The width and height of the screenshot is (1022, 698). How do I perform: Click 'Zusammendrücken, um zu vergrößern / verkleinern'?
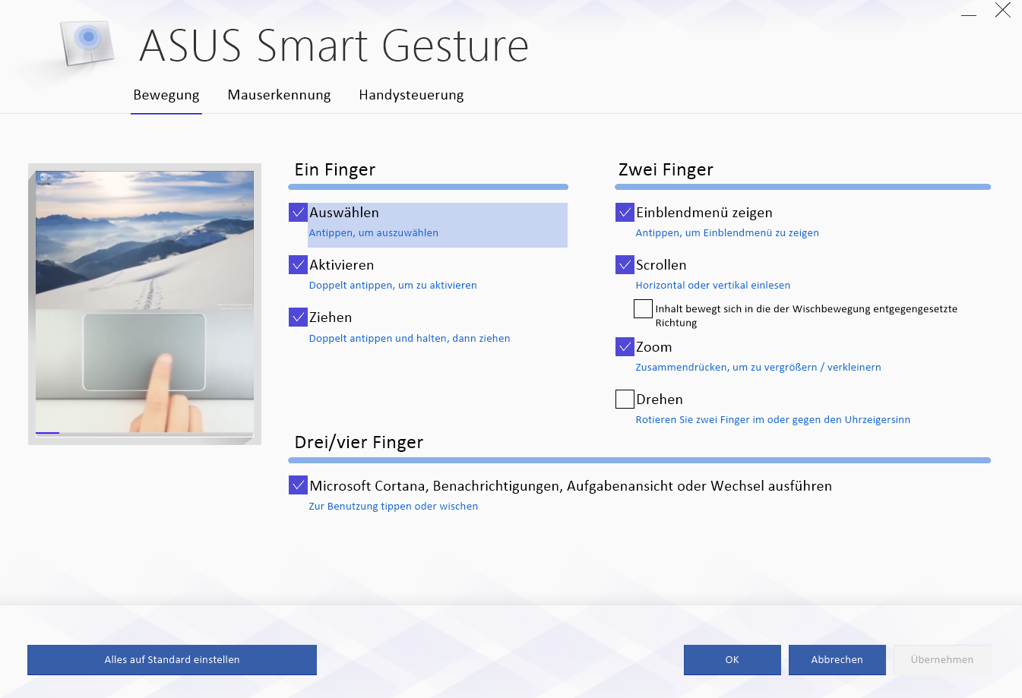pos(758,368)
